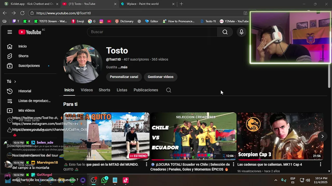Image resolution: width=332 pixels, height=186 pixels.
Task: Open the Instagram bookmark
Action: click(101, 21)
